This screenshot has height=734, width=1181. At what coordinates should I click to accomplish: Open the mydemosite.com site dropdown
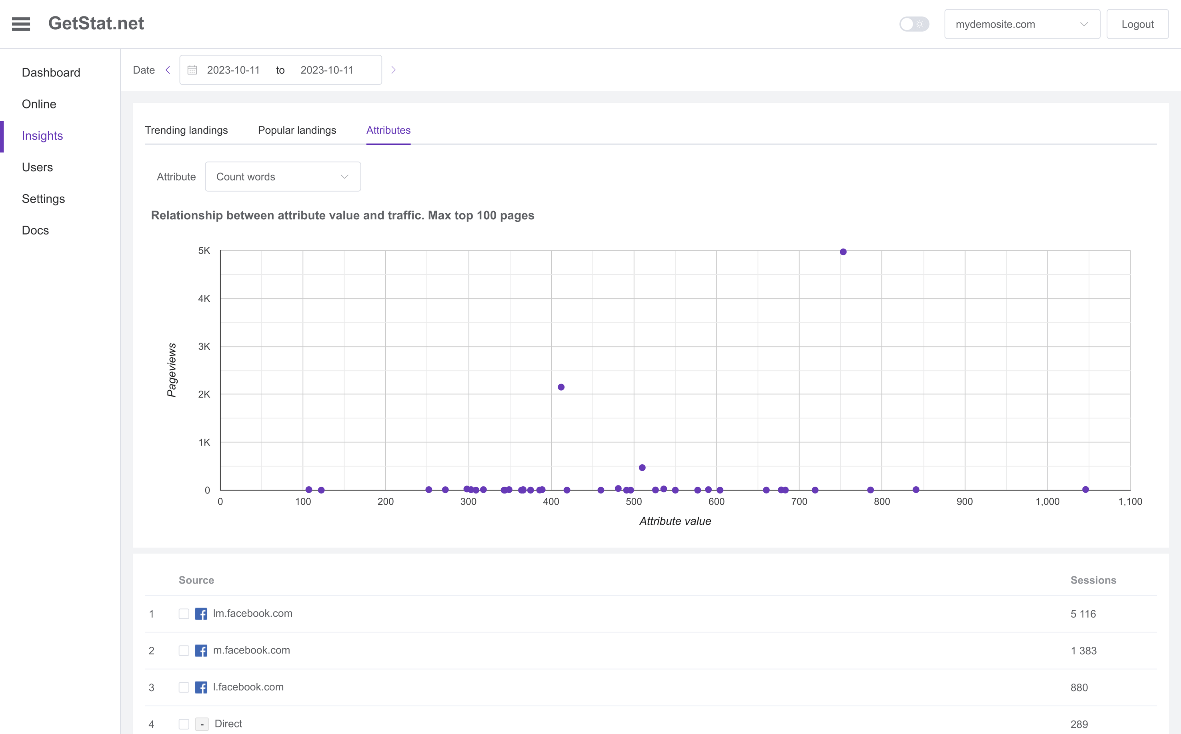(1022, 24)
